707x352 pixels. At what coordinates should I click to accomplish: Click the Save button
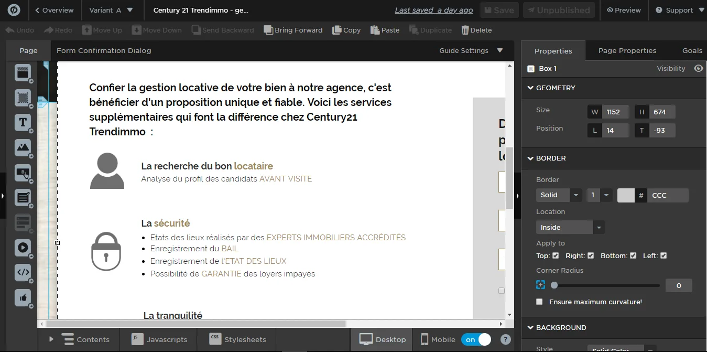499,10
